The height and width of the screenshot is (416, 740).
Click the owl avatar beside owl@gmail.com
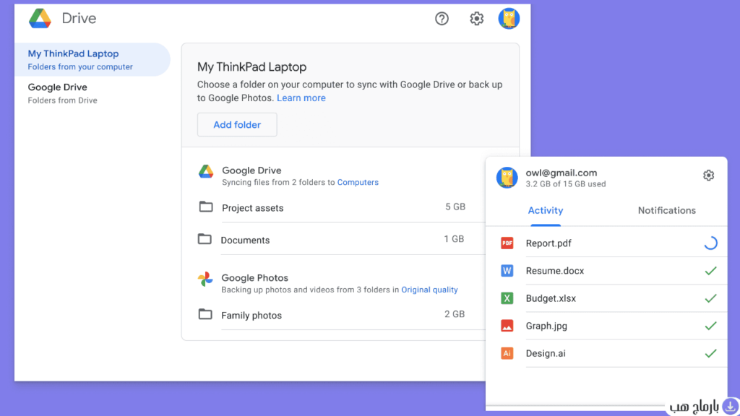tap(507, 178)
